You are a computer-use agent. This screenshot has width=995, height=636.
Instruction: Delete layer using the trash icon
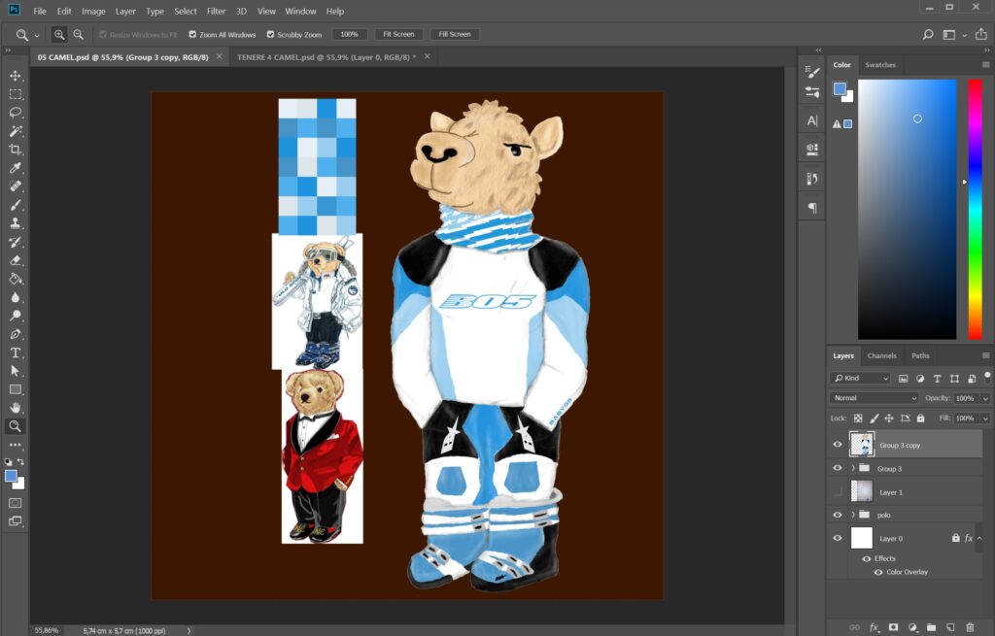pyautogui.click(x=970, y=627)
